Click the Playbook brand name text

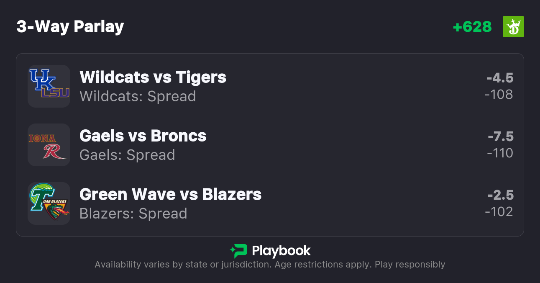coord(281,251)
